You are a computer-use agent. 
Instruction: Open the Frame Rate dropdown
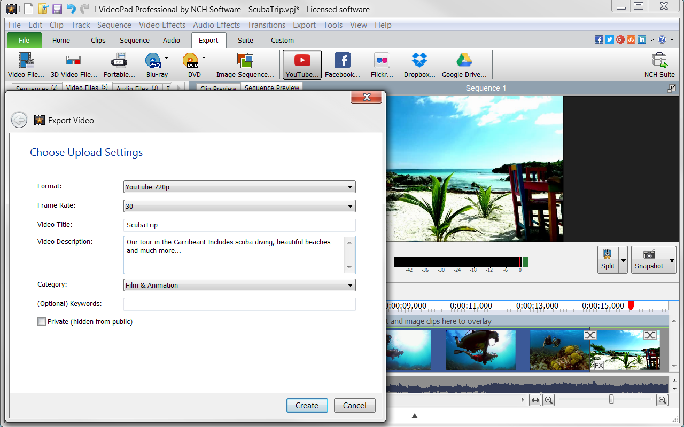pyautogui.click(x=239, y=206)
